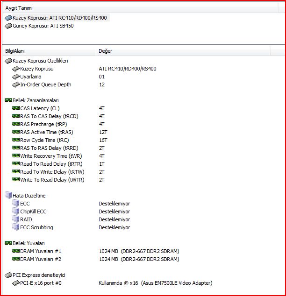The image size is (286, 296).
Task: Click memory icon beside RAS Active Time
Action: pyautogui.click(x=16, y=132)
